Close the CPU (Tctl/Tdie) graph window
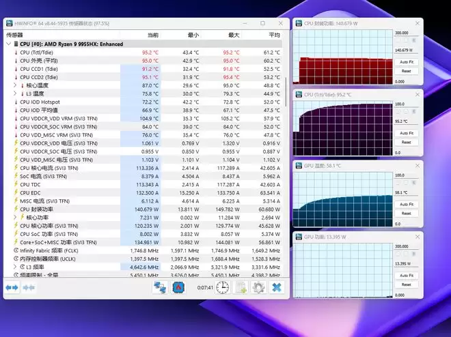 [x=418, y=94]
